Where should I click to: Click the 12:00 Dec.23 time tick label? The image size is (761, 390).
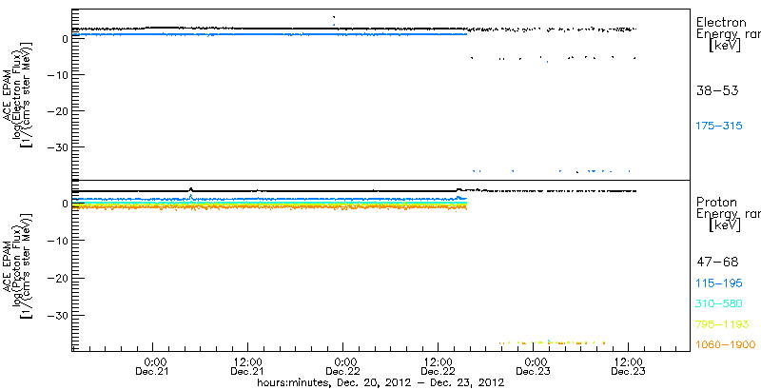[x=629, y=366]
